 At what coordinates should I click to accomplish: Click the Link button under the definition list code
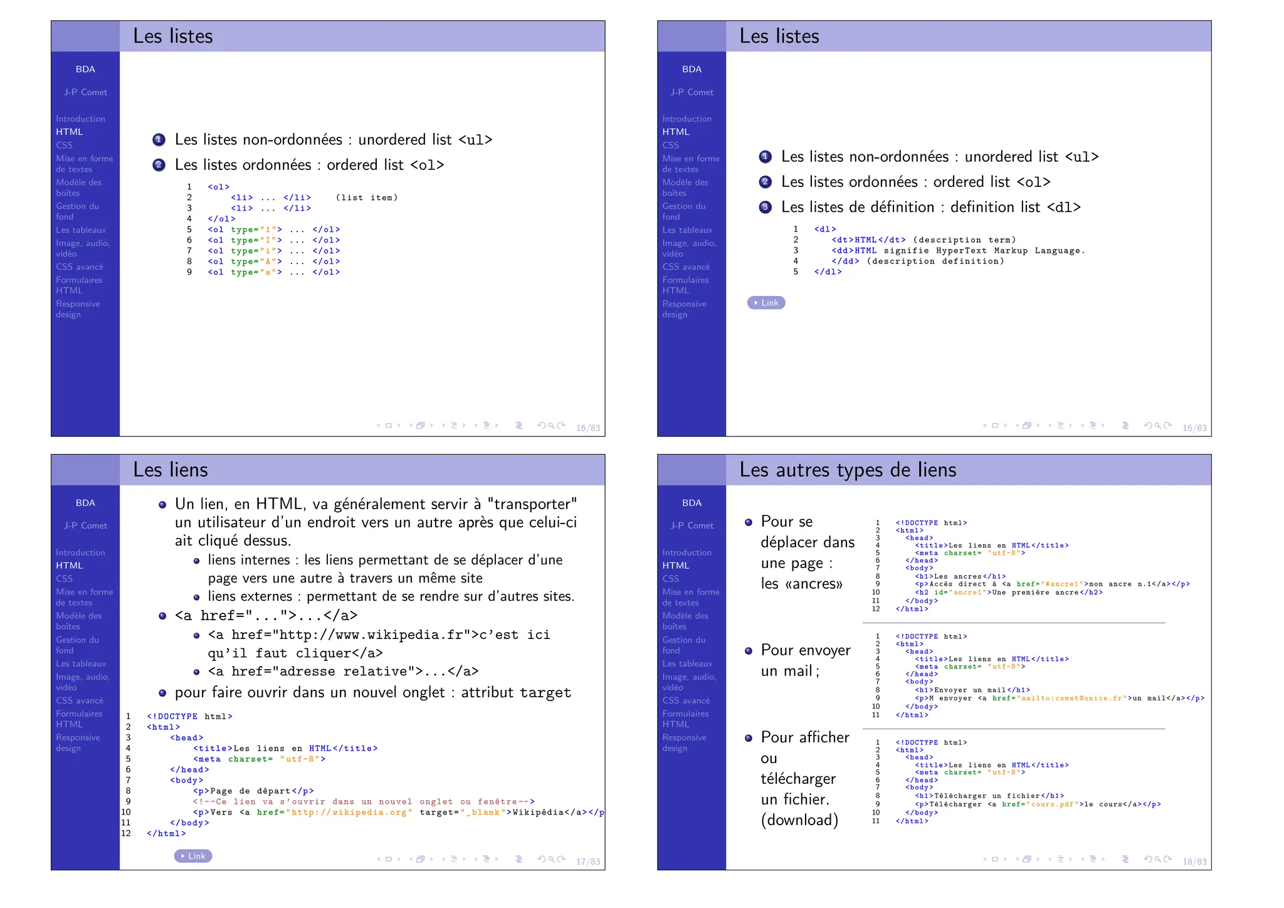[766, 303]
